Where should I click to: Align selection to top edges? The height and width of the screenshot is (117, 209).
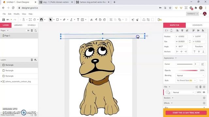coord(194,31)
